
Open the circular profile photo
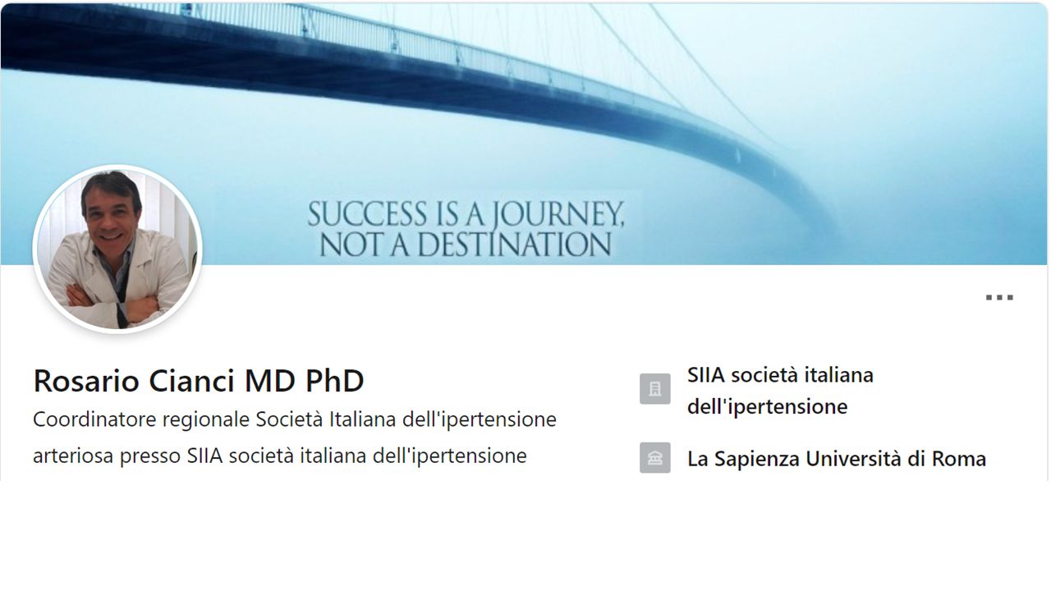coord(117,249)
